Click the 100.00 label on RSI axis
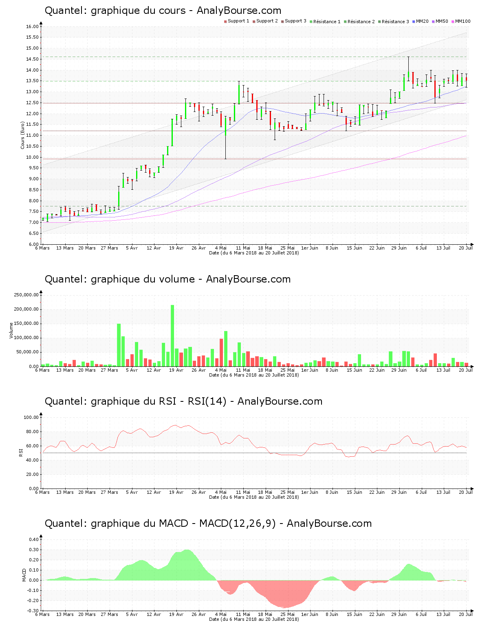This screenshot has width=489, height=631. 31,417
